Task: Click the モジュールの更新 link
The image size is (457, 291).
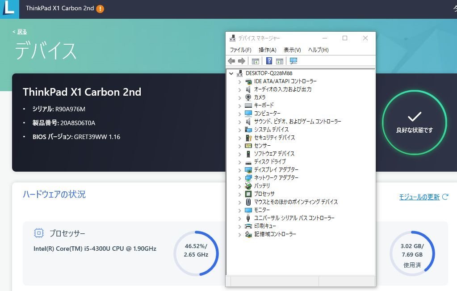Action: point(419,197)
